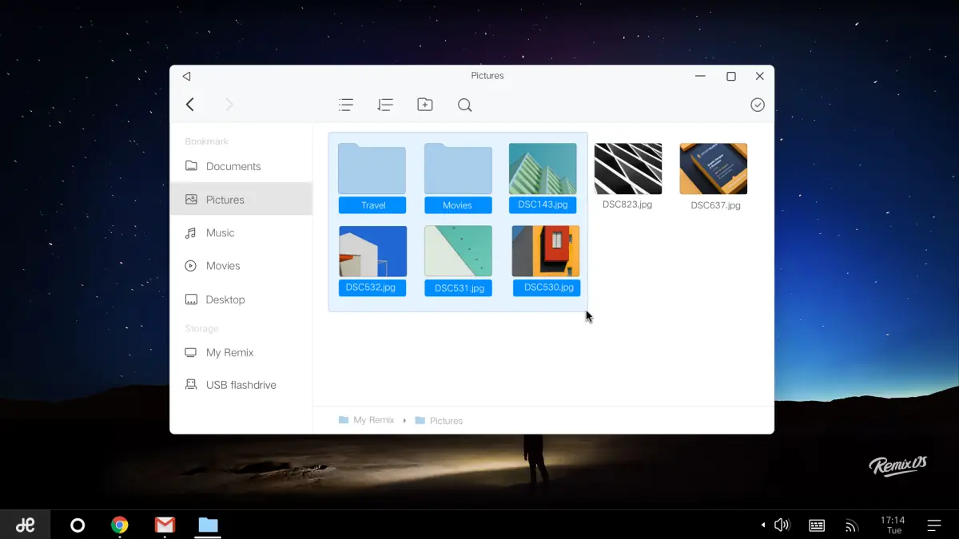The height and width of the screenshot is (539, 959).
Task: Select the DSC637.jpg thumbnail
Action: tap(714, 168)
